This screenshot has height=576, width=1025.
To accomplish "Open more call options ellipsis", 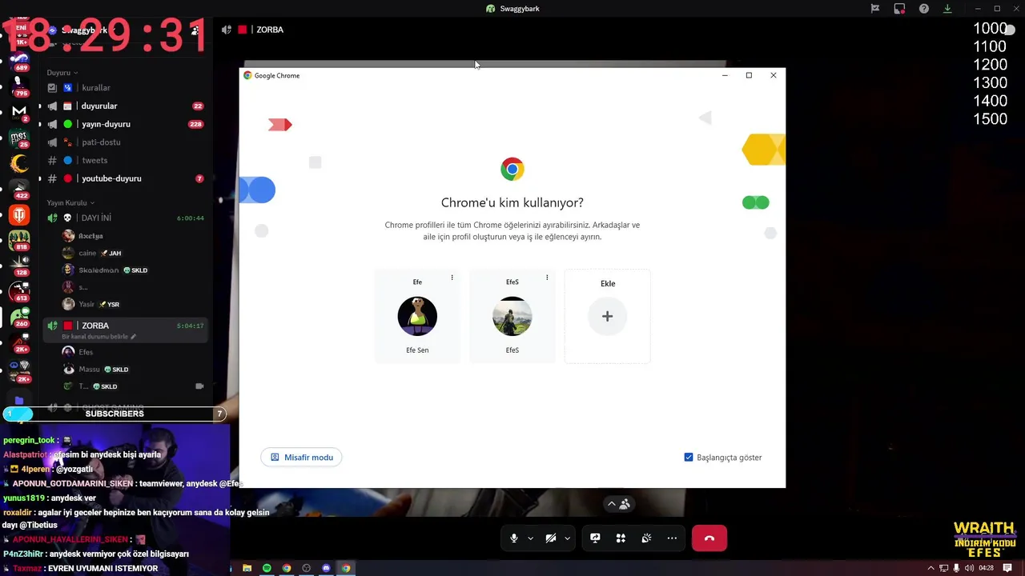I will (672, 538).
